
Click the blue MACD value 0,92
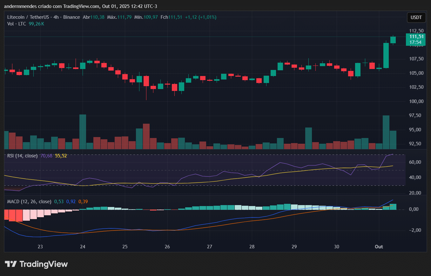point(71,202)
